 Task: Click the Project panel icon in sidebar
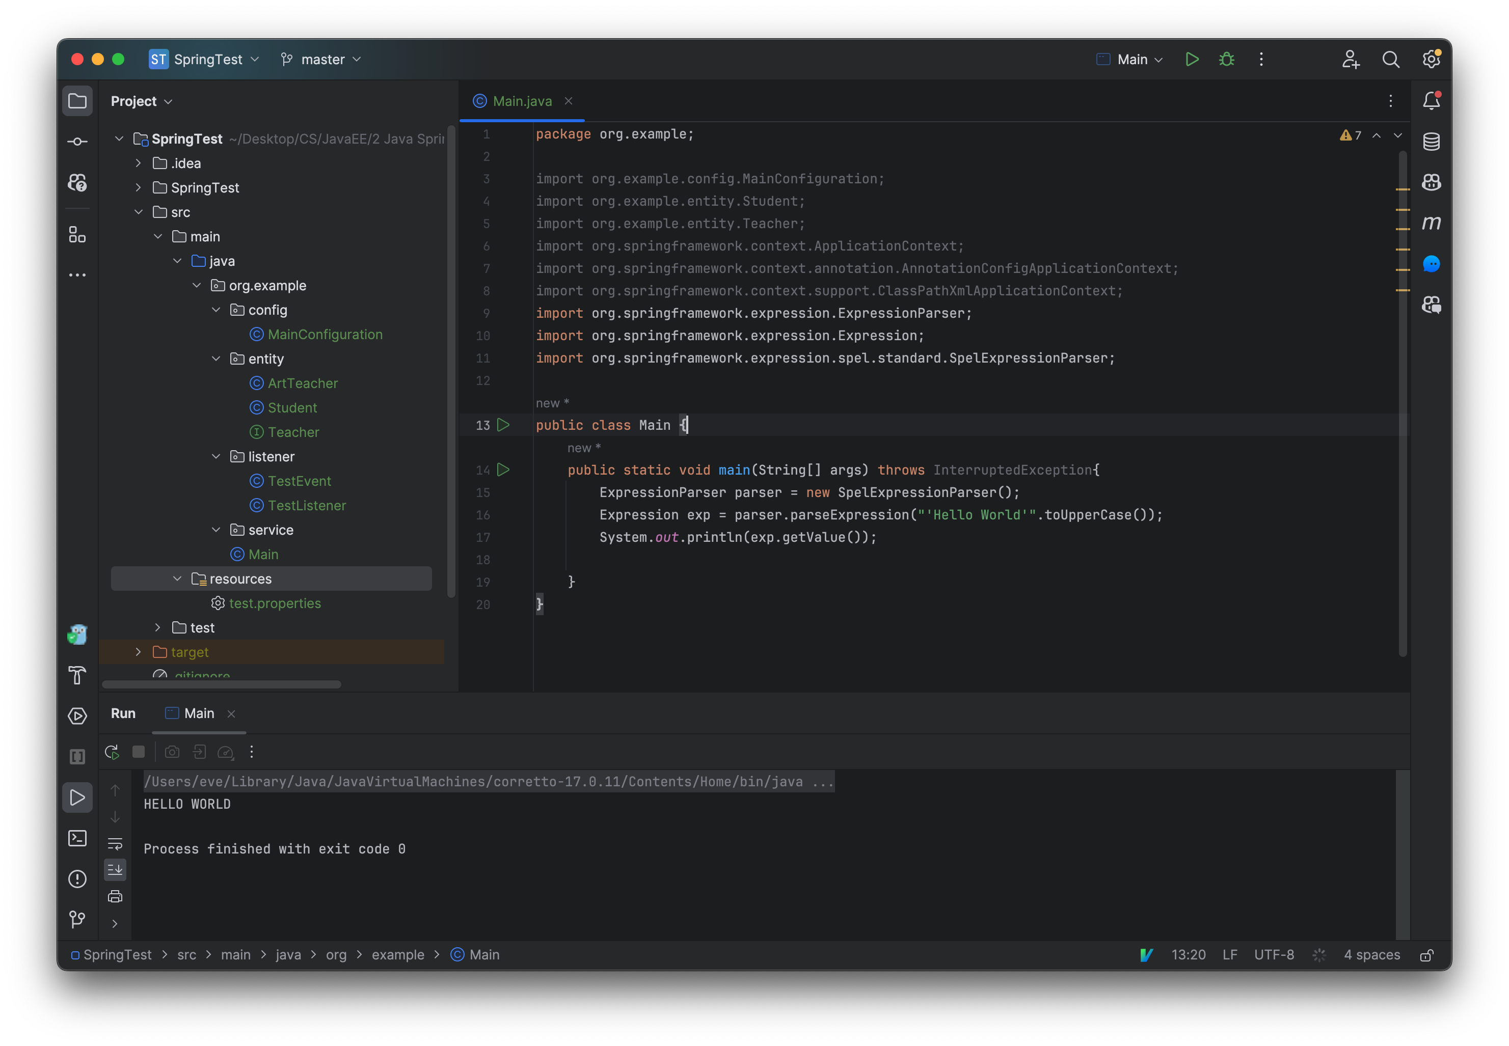pyautogui.click(x=79, y=102)
